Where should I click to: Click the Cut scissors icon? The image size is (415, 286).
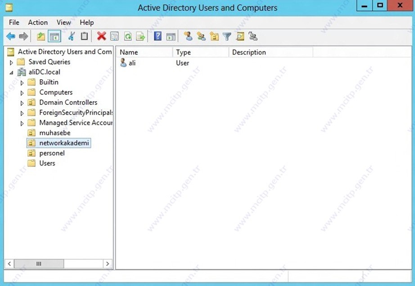(x=72, y=36)
